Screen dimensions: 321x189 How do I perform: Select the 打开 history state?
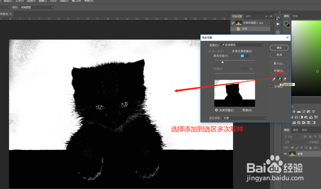251,29
